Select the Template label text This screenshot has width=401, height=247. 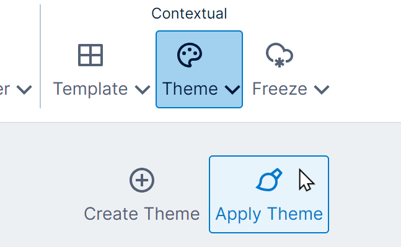90,89
